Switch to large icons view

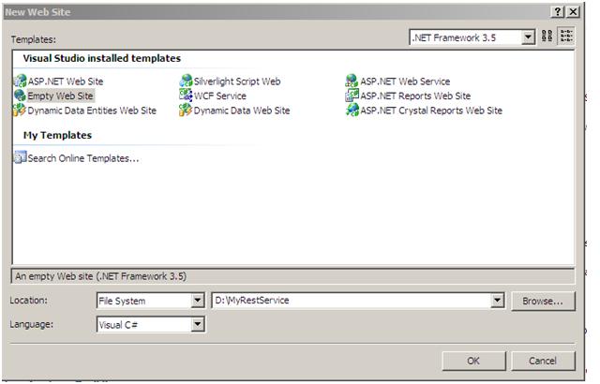click(547, 37)
